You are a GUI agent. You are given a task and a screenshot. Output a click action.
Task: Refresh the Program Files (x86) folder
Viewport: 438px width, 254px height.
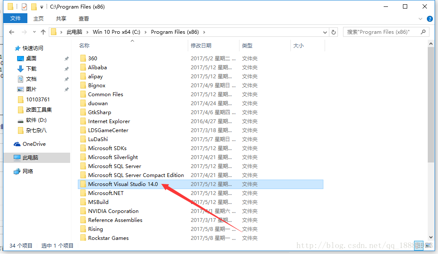pyautogui.click(x=334, y=32)
